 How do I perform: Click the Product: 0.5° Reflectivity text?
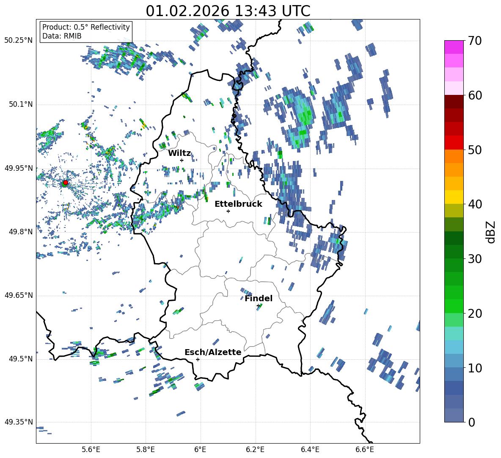coord(86,27)
